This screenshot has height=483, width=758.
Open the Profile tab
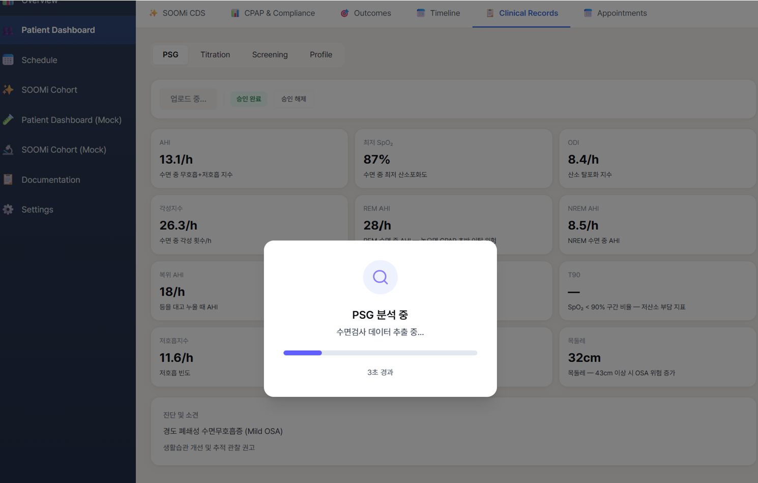pyautogui.click(x=320, y=54)
